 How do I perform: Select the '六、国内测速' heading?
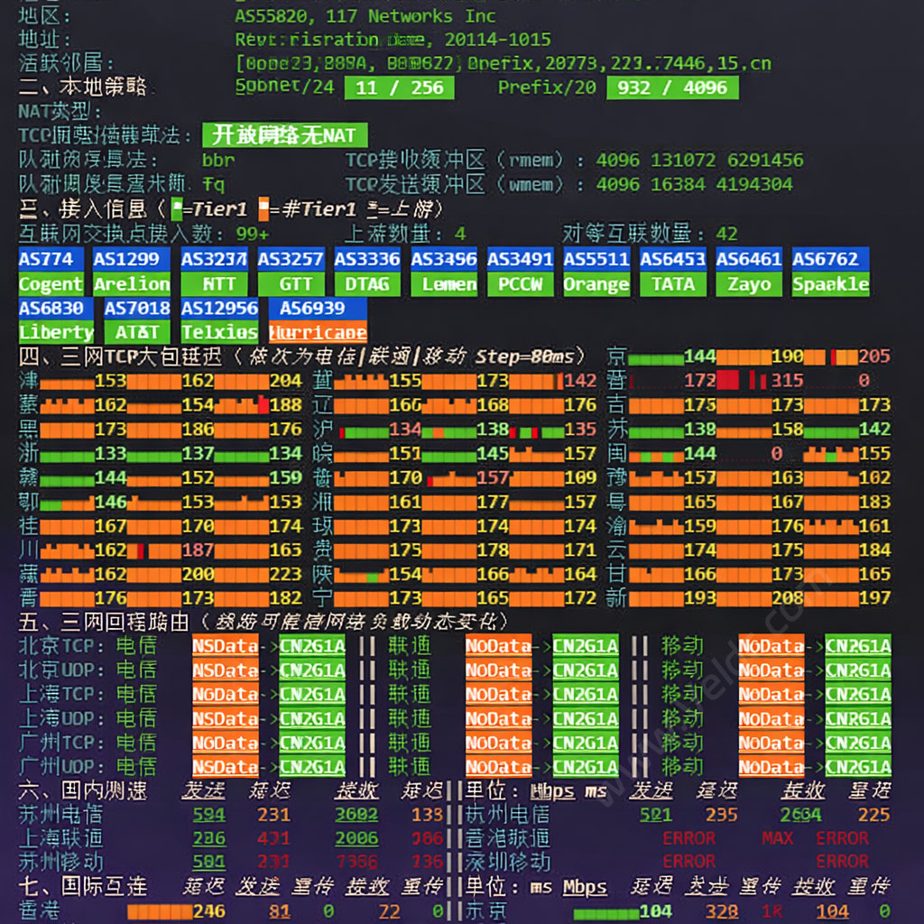tap(82, 790)
